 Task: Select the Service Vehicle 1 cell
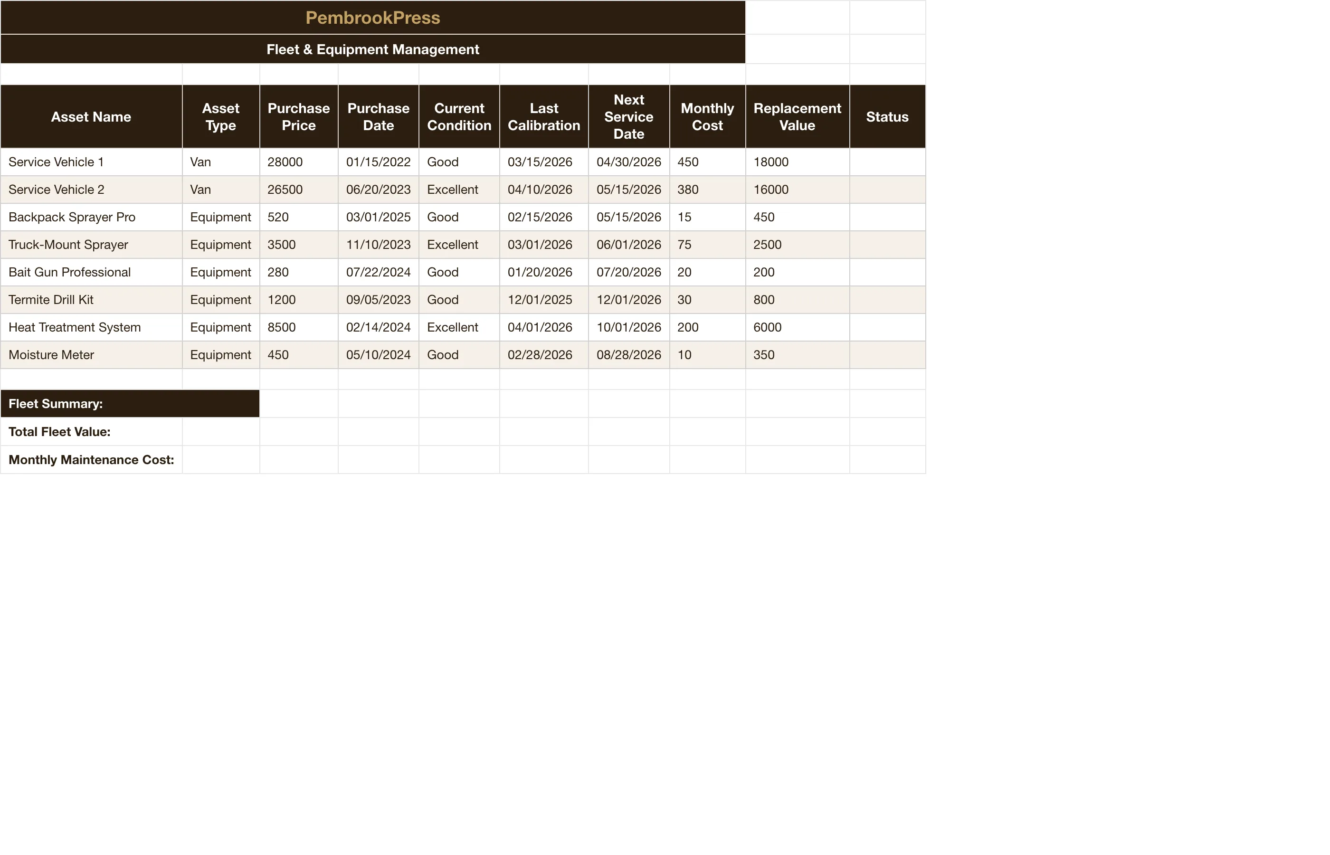(91, 162)
